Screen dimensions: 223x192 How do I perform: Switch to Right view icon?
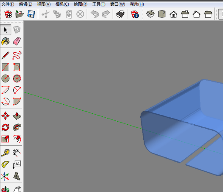(185, 14)
